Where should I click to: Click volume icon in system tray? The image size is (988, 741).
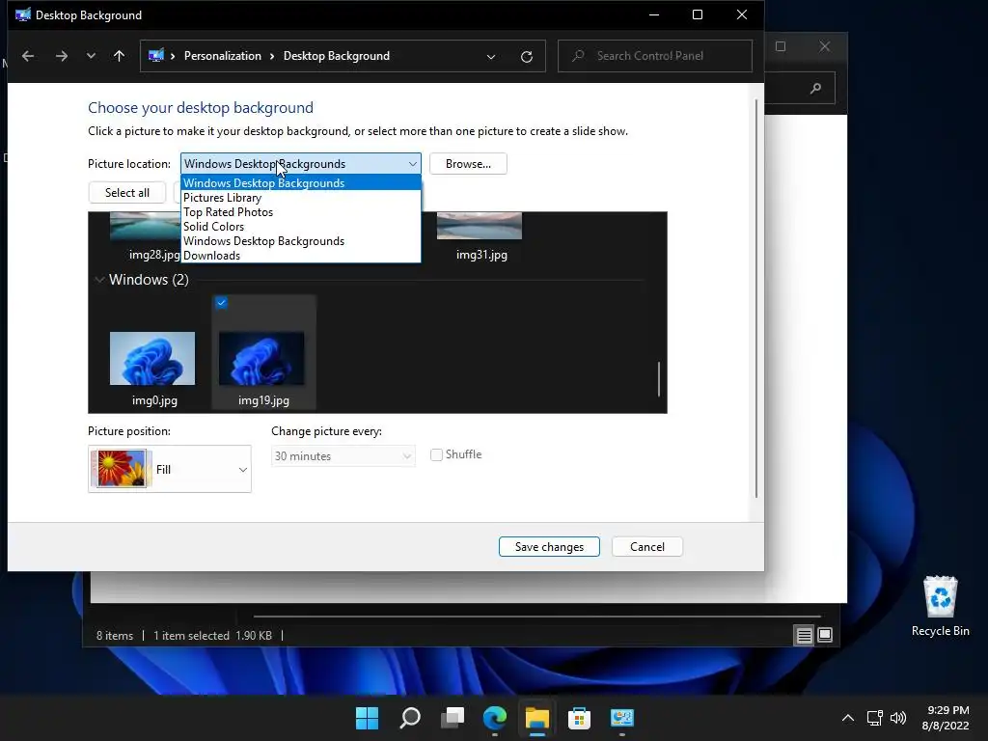[898, 718]
